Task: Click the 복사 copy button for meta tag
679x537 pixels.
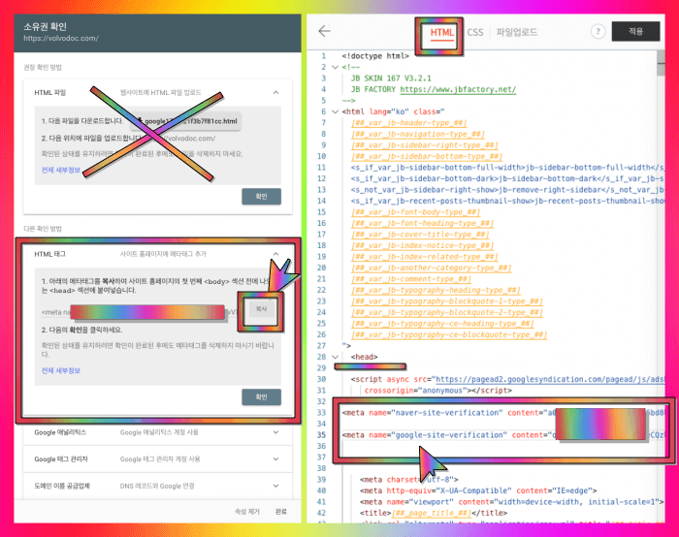Action: tap(261, 309)
